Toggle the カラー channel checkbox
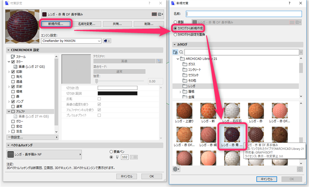The width and height of the screenshot is (309, 187). click(13, 62)
